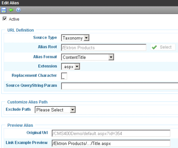Viewport: 178px width, 148px height.
Task: Click the Select button for Alias Root
Action: (163, 47)
